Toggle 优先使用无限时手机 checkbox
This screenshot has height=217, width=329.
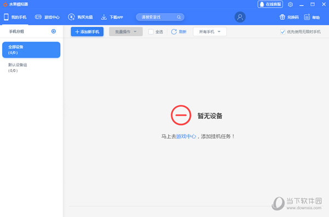pyautogui.click(x=283, y=32)
